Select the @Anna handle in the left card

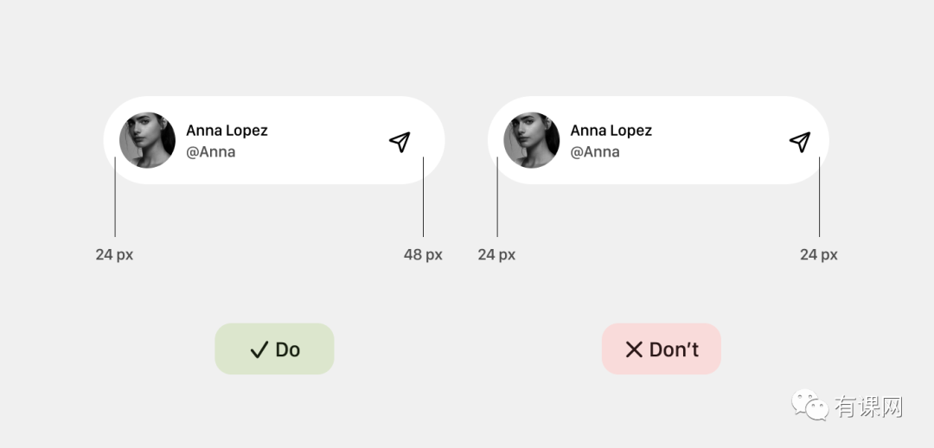tap(211, 152)
